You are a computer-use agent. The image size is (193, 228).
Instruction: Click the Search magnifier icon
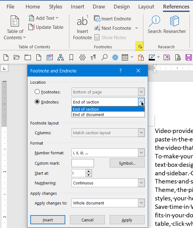click(x=154, y=21)
